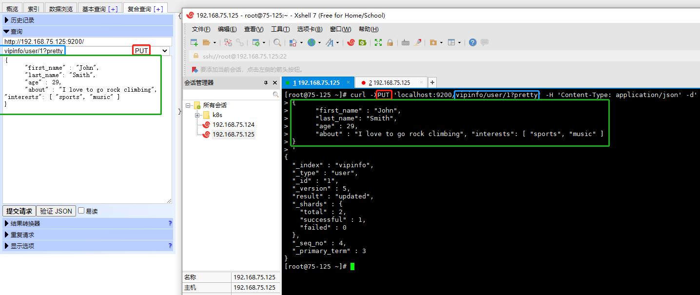Expand the k8s session folder
The image size is (700, 295).
[198, 115]
